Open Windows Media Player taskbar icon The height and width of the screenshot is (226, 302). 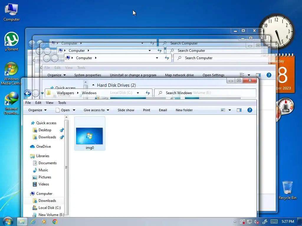[x=44, y=222]
